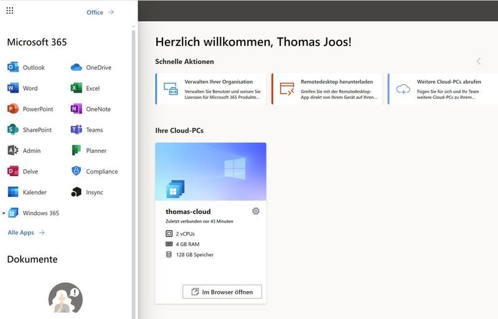Launch the SharePoint app icon
Viewport: 498px width, 319px height.
point(13,130)
